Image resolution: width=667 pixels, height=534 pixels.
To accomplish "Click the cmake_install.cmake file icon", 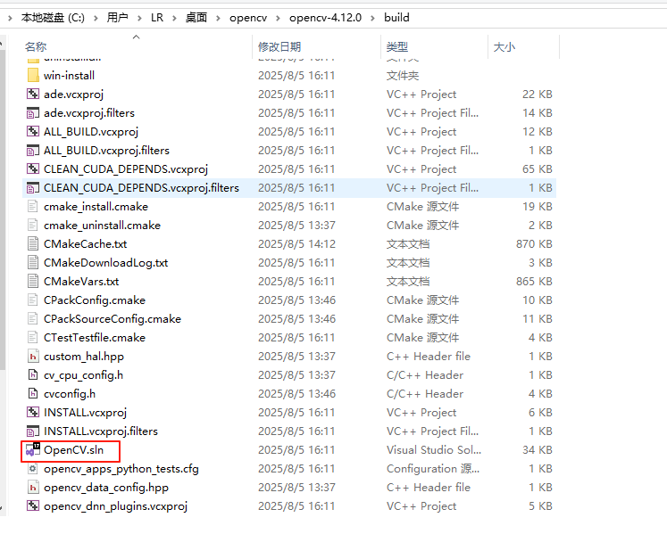I will (33, 207).
